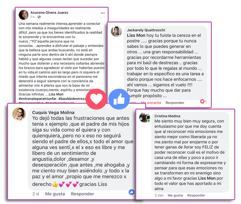This screenshot has width=241, height=204.
Task: Click 'Responder' under Cuquis Vega's comment
Action: pos(83,194)
